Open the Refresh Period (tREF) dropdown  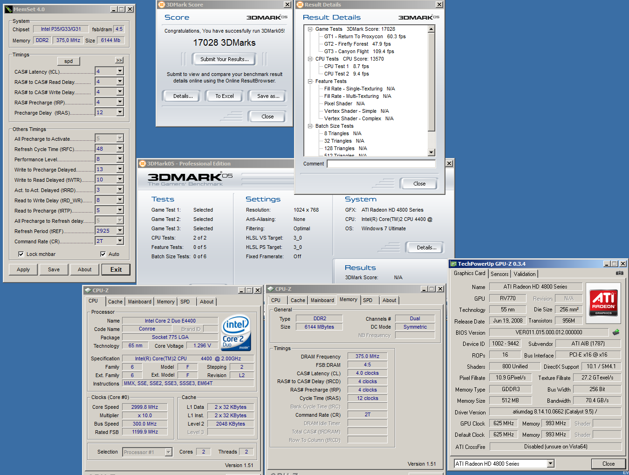[120, 231]
